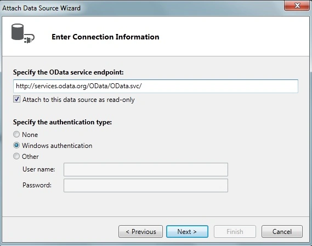Click the OData service endpoint URL field
The width and height of the screenshot is (312, 246).
tap(156, 86)
